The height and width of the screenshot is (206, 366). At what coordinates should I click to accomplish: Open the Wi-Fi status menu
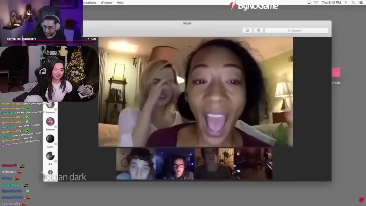point(316,3)
